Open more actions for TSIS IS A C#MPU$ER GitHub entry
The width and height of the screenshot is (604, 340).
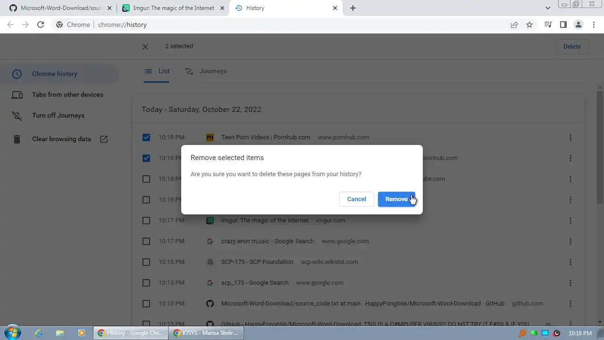[570, 323]
